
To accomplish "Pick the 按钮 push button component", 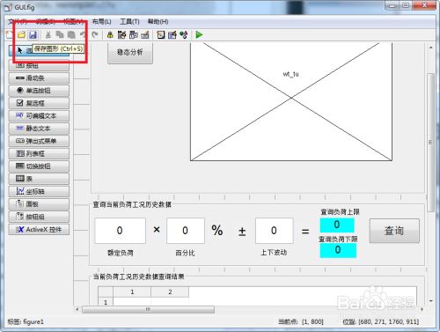I will [x=39, y=65].
